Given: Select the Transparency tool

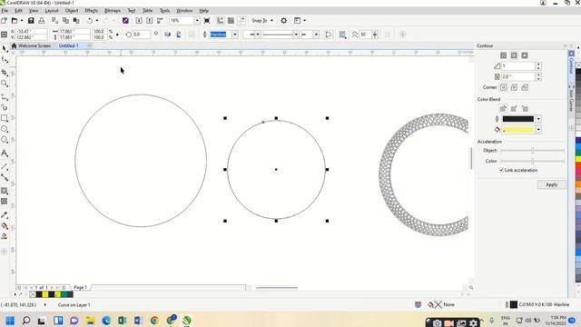Looking at the screenshot, I should click(5, 202).
